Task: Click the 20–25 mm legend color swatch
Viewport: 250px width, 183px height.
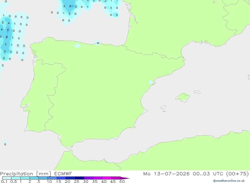Action: pos(70,178)
